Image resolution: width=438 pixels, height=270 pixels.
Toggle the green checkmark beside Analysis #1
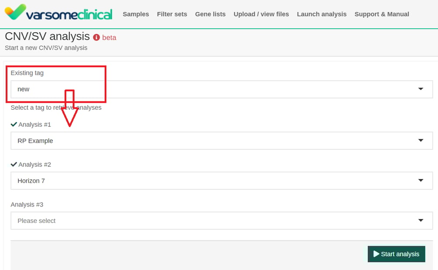[13, 124]
